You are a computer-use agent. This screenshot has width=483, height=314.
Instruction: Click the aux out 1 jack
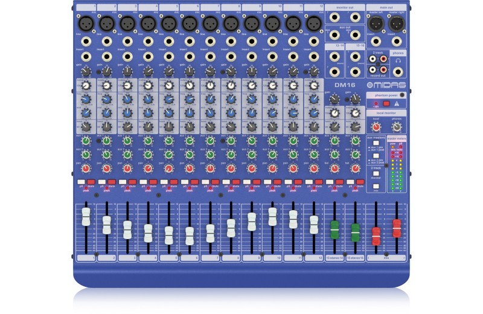tap(335, 35)
